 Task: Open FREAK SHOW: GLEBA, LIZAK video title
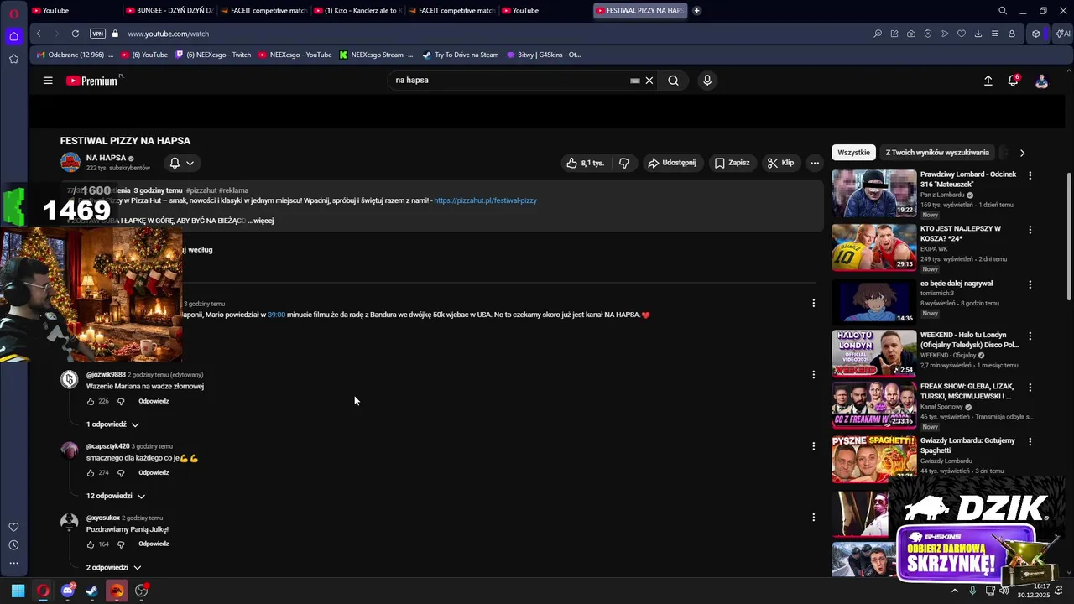coord(967,391)
